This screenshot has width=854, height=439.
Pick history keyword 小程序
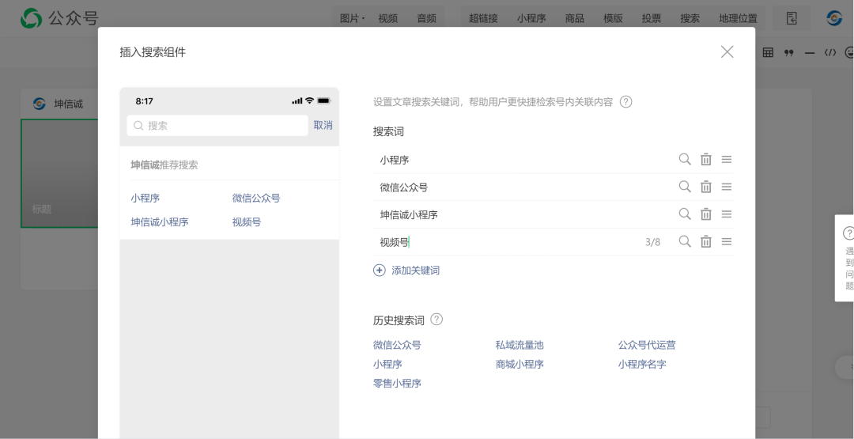[387, 364]
